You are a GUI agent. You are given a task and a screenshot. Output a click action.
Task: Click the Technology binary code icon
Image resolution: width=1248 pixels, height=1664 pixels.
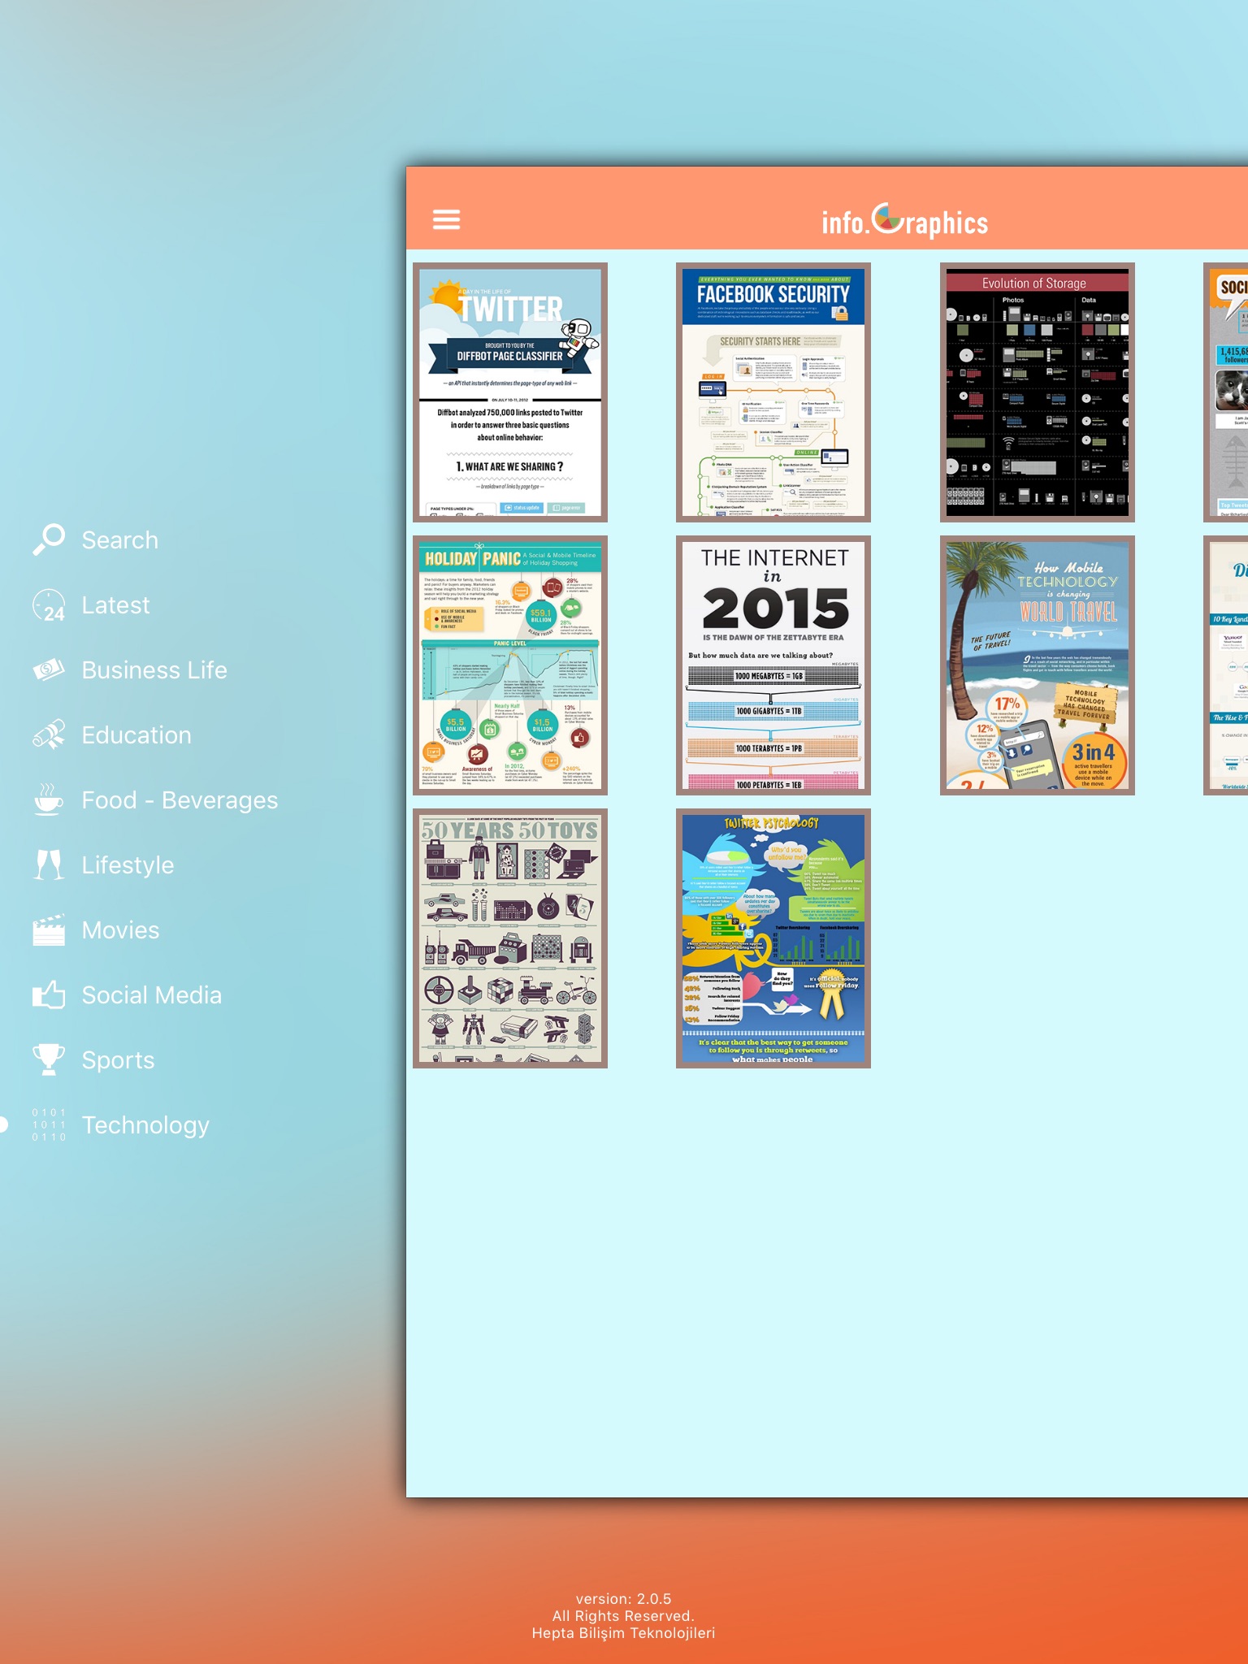click(x=49, y=1124)
